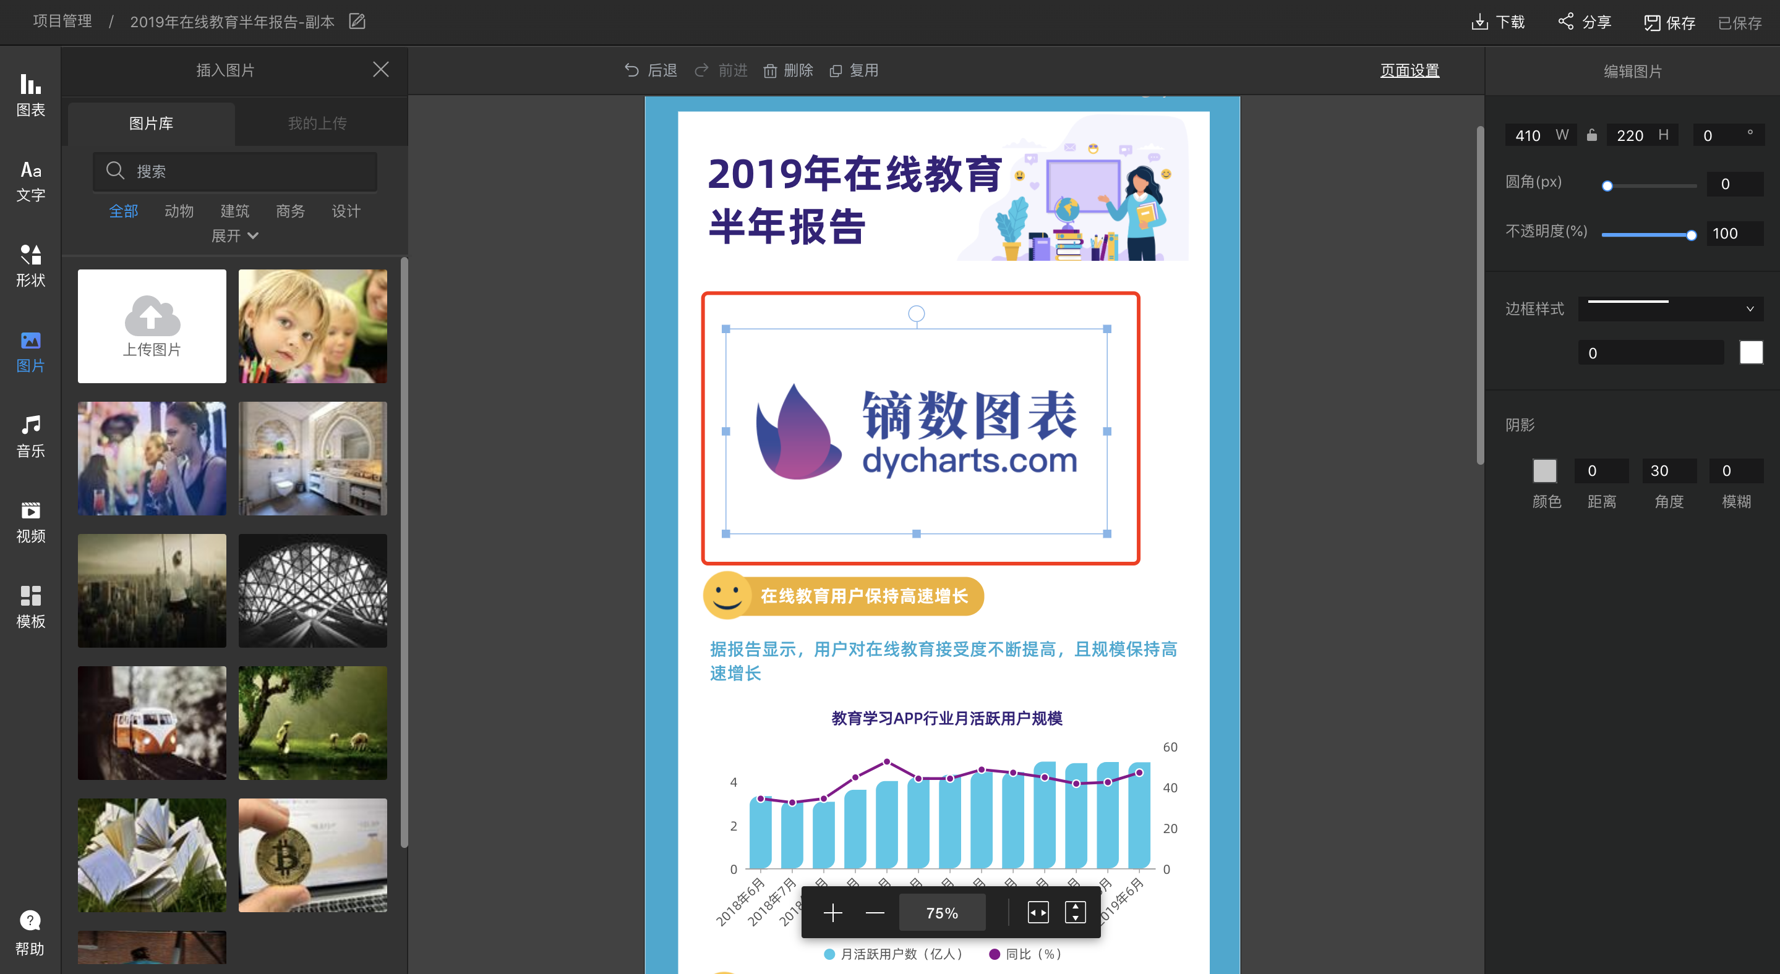
Task: Select the 建筑 category filter
Action: pos(234,211)
